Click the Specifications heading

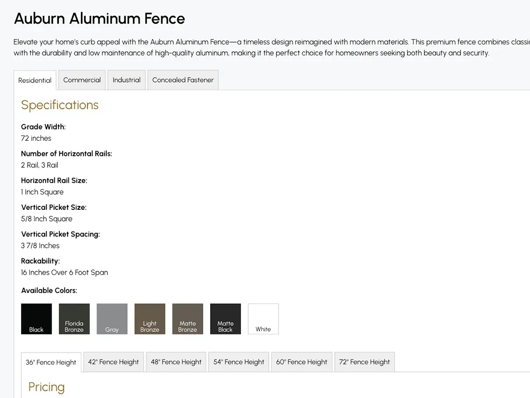(x=60, y=105)
